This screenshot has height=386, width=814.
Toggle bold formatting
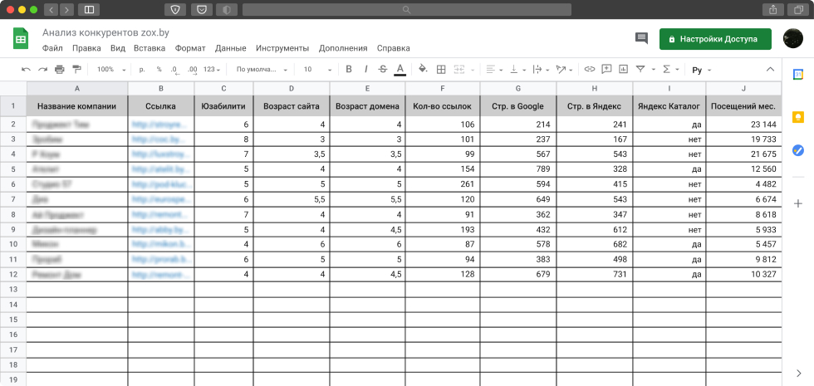349,70
